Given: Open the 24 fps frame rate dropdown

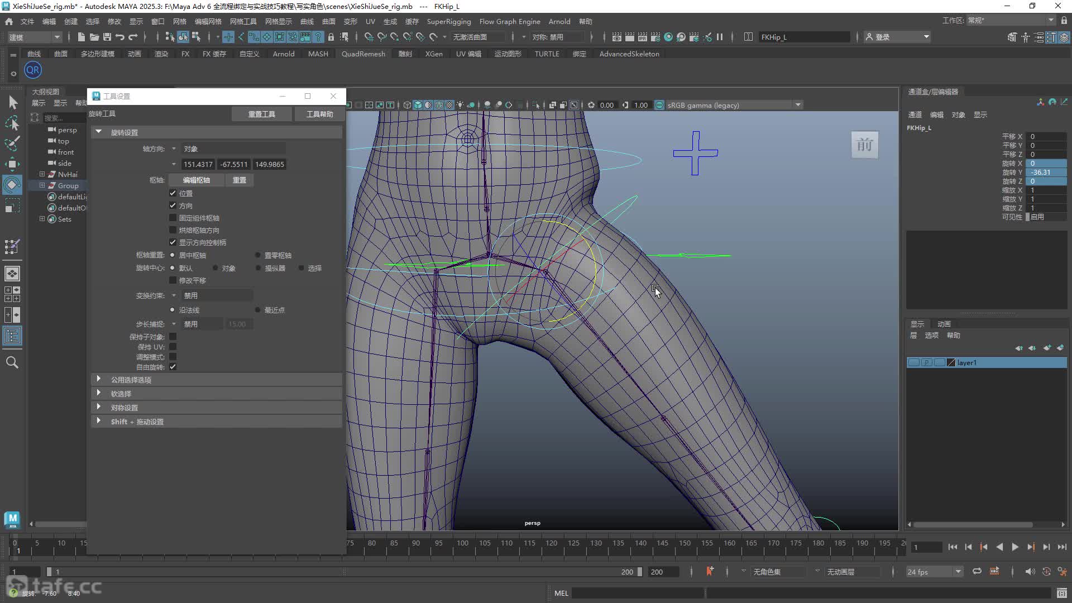Looking at the screenshot, I should (x=935, y=572).
